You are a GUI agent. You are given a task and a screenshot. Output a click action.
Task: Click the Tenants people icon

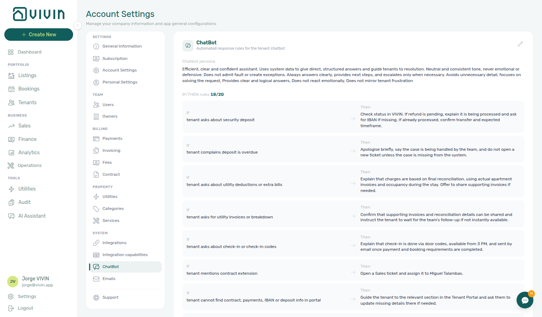(11, 102)
